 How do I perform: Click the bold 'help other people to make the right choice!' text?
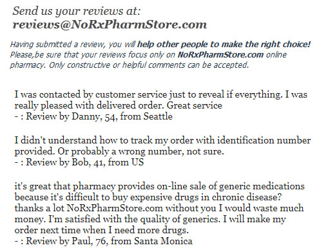(x=224, y=45)
